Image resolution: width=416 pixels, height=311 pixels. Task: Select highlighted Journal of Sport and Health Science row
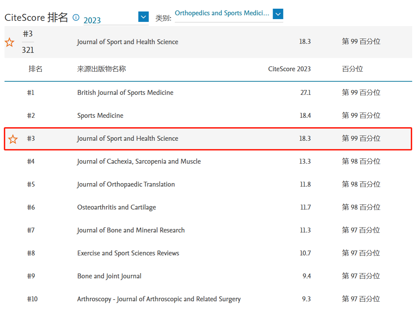[x=128, y=139]
